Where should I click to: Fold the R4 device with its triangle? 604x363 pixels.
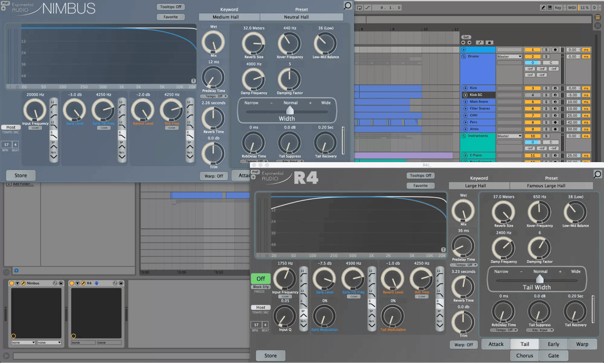point(77,283)
